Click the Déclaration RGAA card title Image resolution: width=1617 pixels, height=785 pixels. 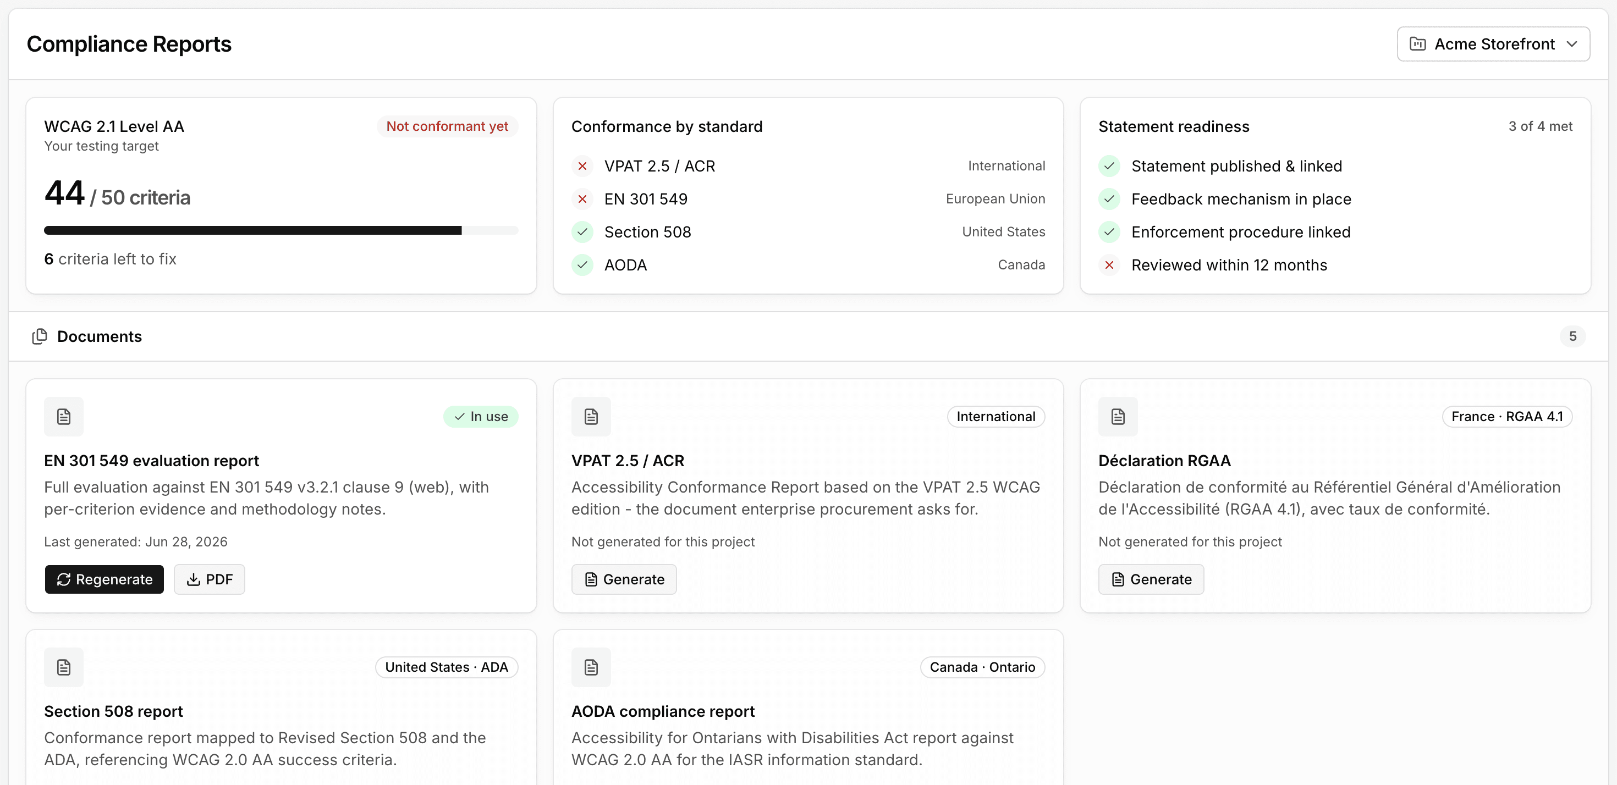pos(1164,461)
